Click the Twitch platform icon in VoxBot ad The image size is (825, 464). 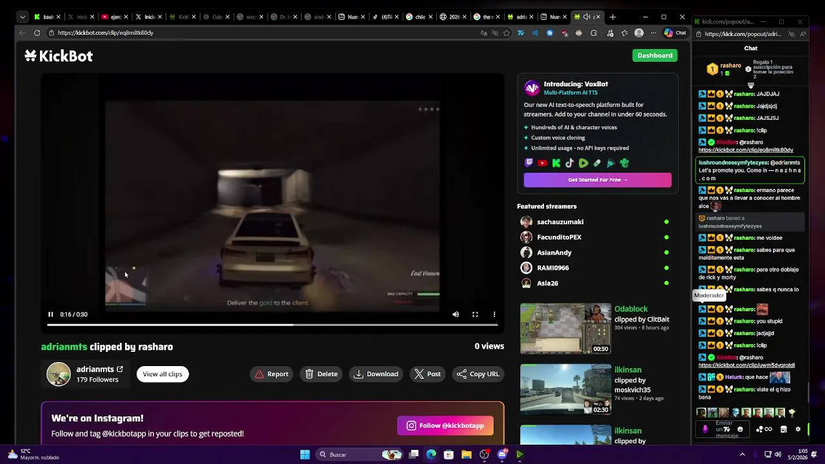529,163
